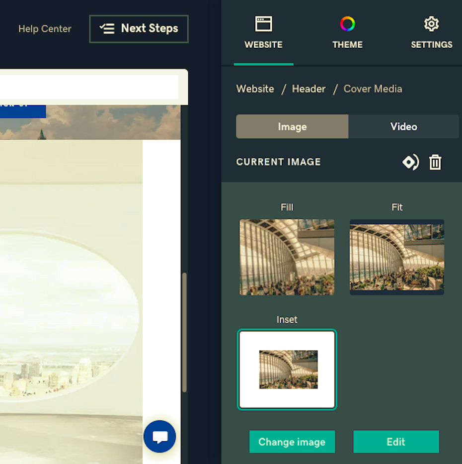Open the Help Center link
The image size is (462, 464).
tap(45, 29)
